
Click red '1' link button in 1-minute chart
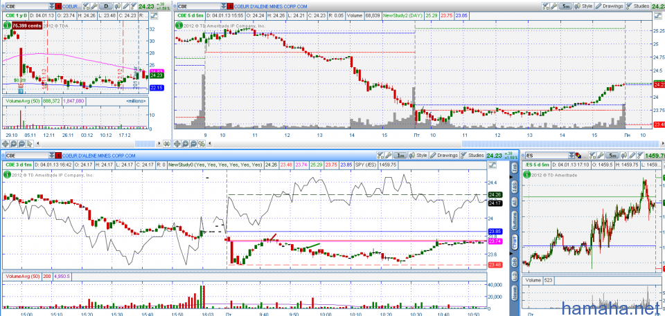point(58,156)
